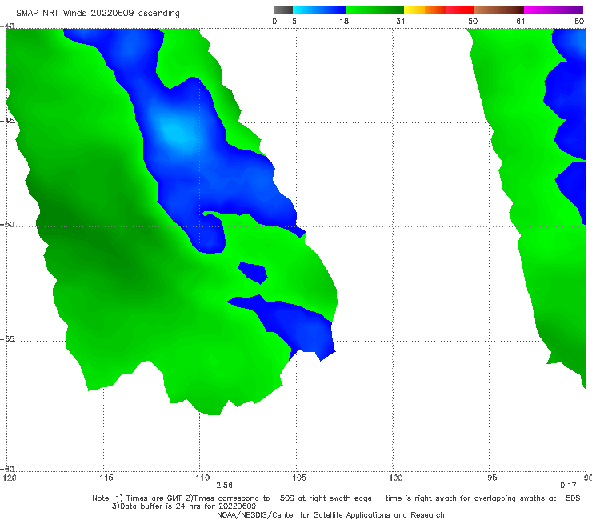
Task: Click the latitude label "-45"
Action: tap(7, 121)
